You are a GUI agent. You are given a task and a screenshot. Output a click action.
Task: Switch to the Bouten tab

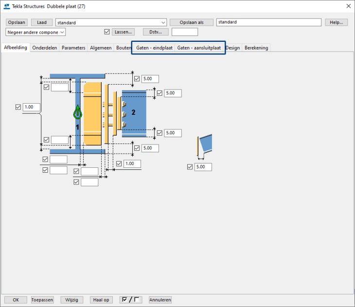click(x=124, y=48)
